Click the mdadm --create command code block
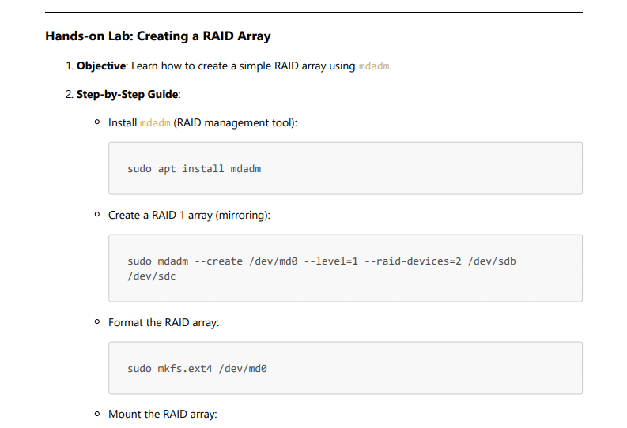The image size is (627, 428). click(x=346, y=268)
